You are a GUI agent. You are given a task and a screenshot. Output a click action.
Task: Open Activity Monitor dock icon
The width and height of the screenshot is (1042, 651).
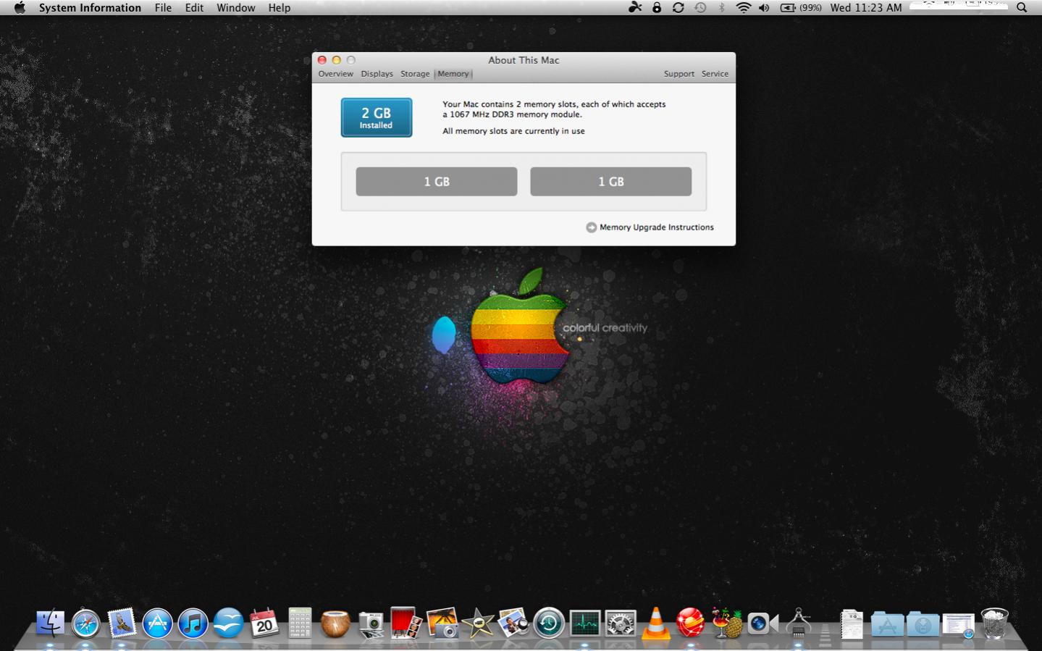584,623
